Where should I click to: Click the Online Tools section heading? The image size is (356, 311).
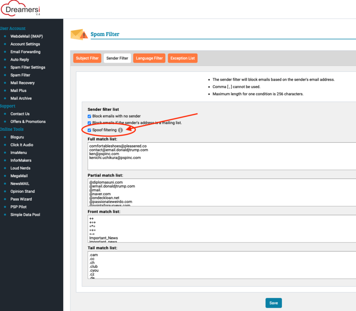12,129
